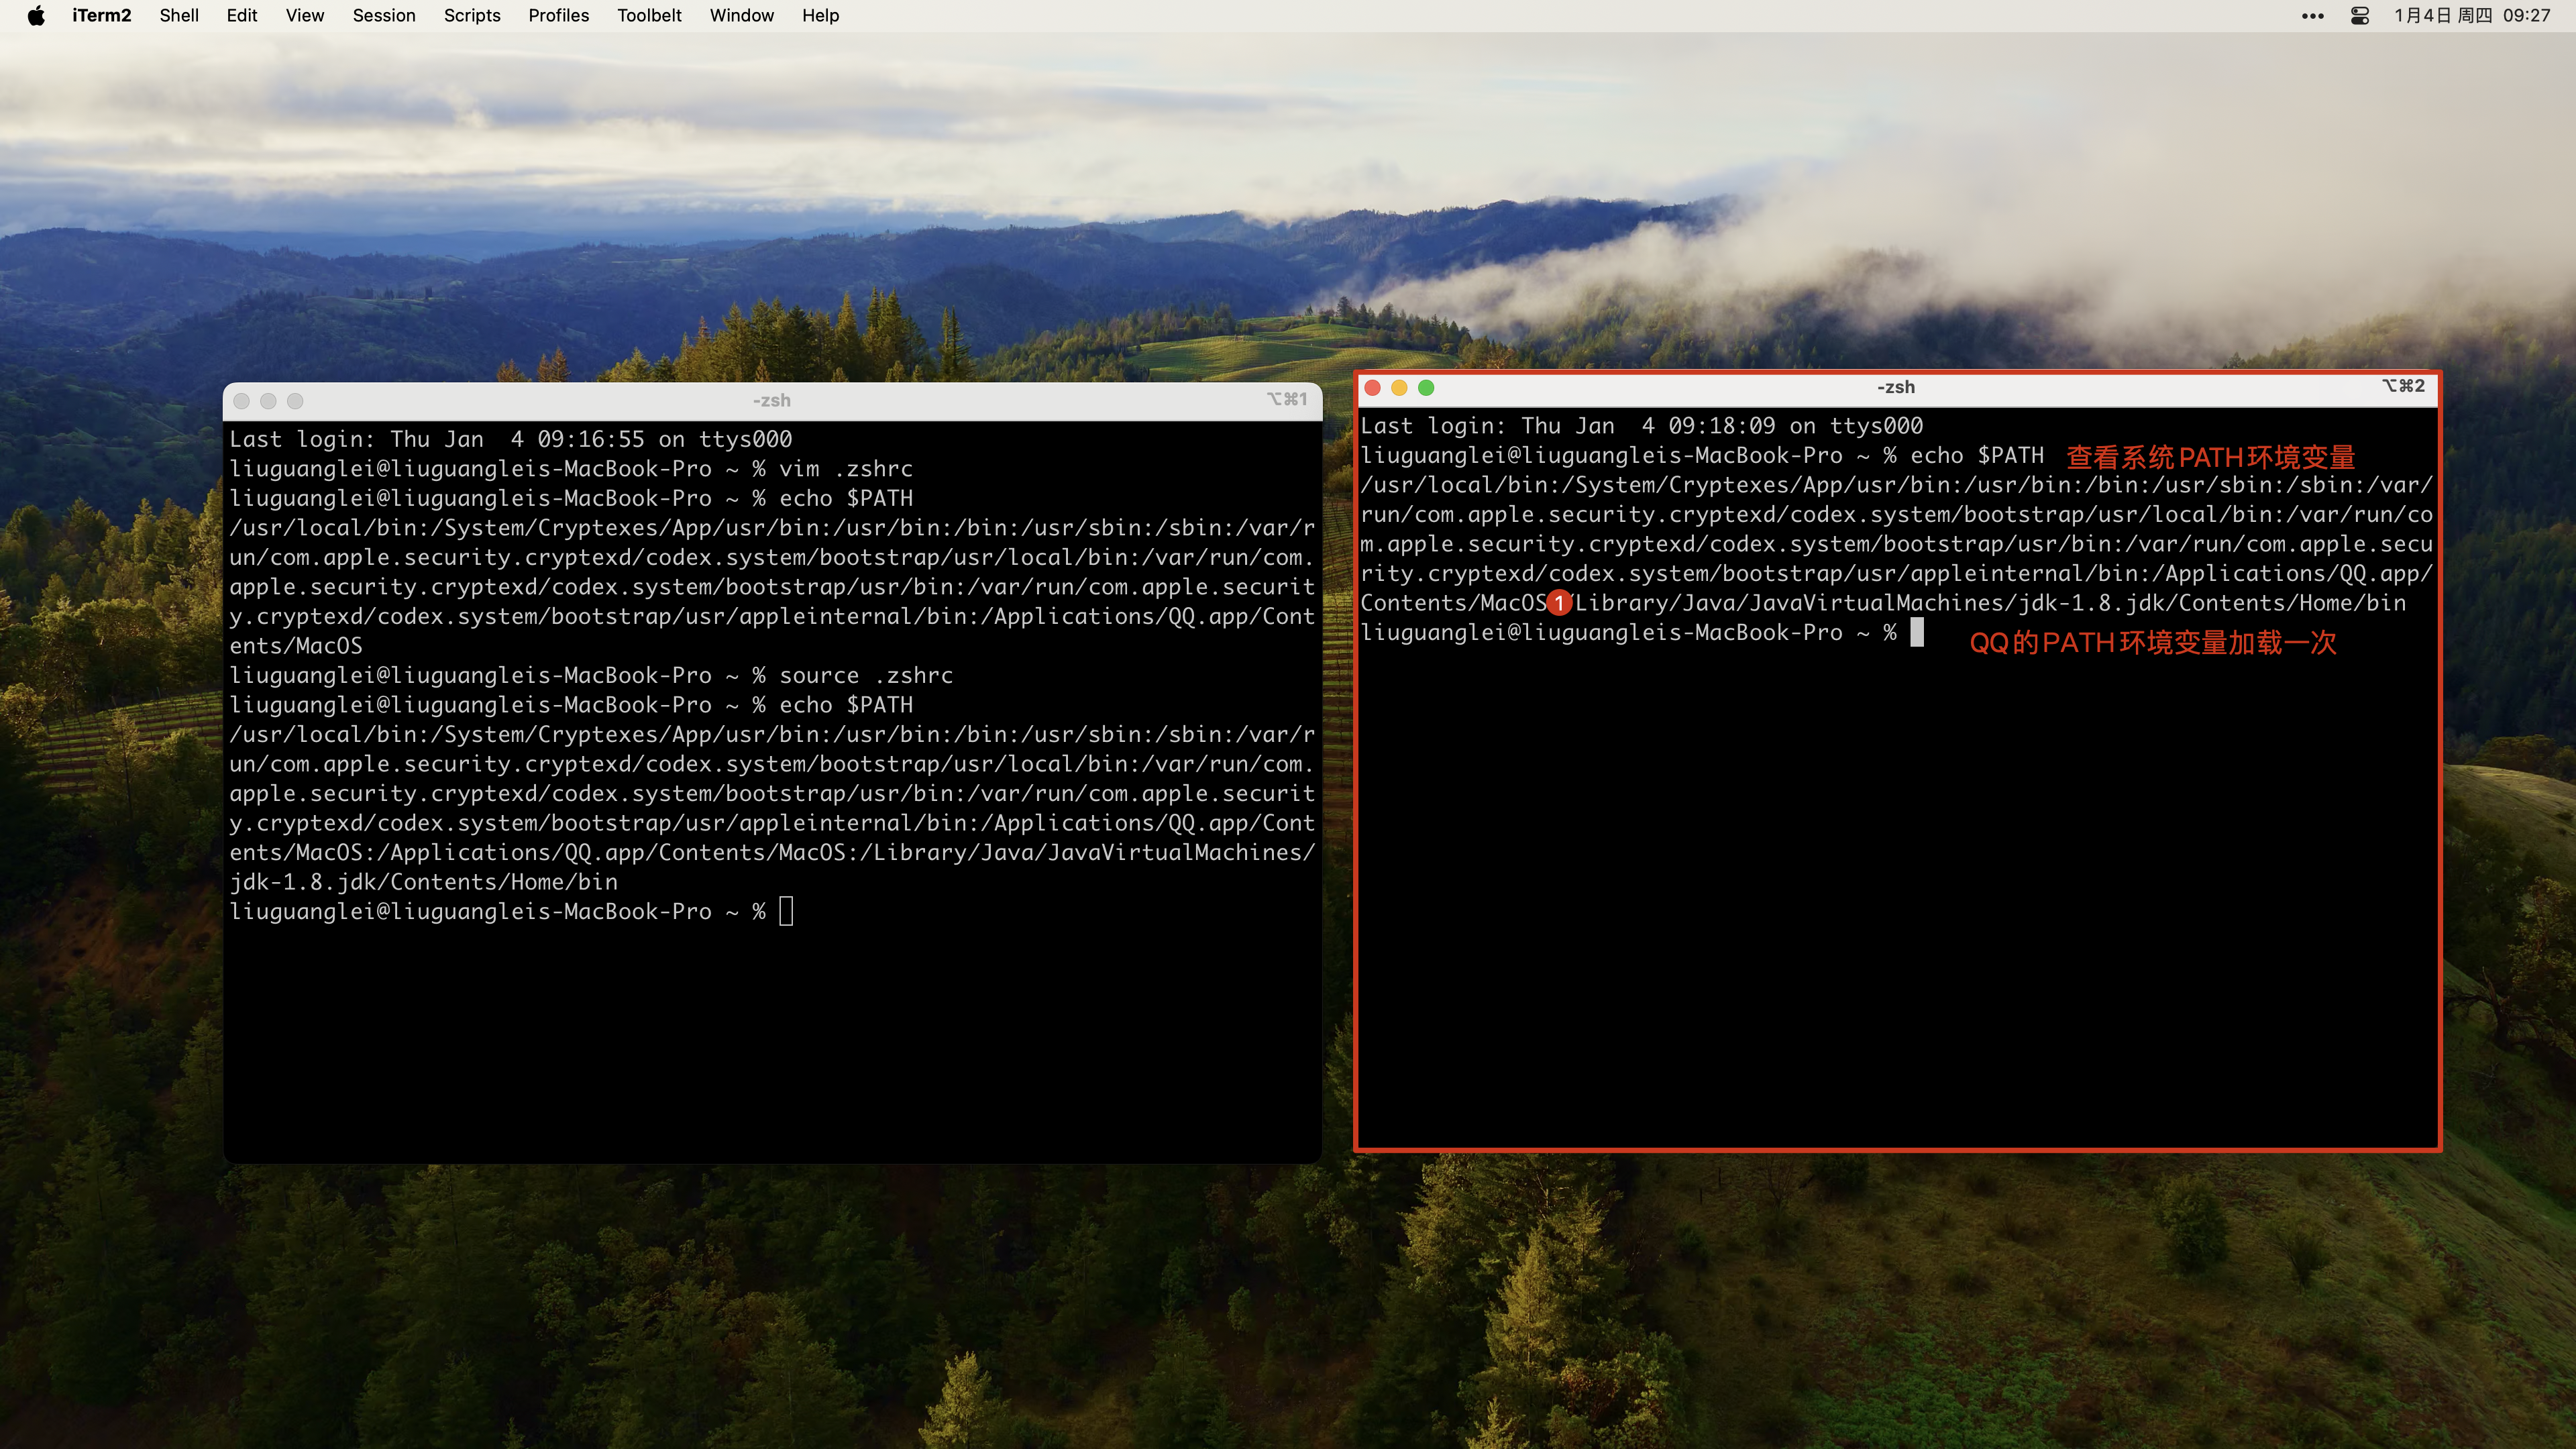Click the date and time in menu bar

pyautogui.click(x=2471, y=15)
